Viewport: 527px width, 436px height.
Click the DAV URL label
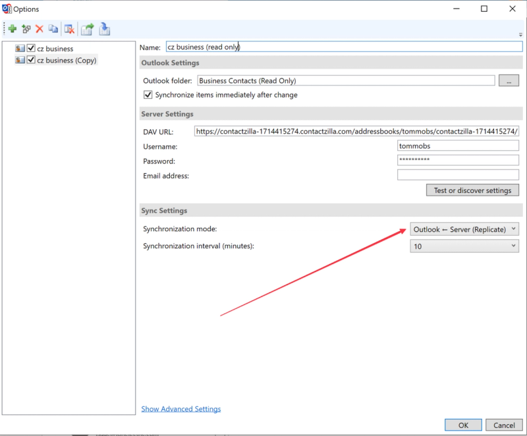coord(158,132)
